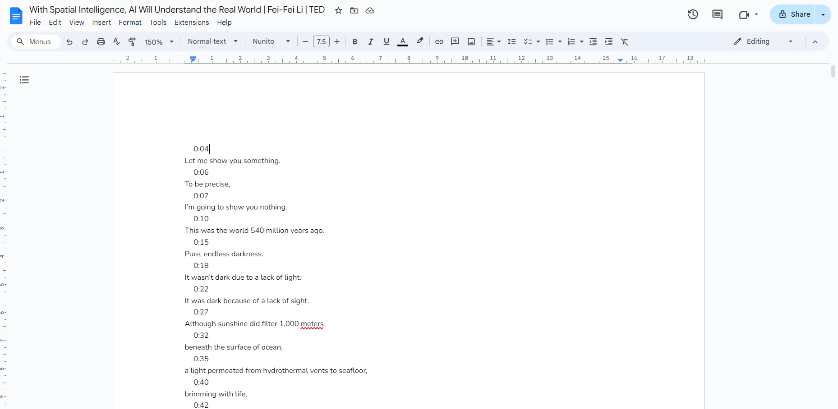Open version history clock icon
This screenshot has width=838, height=409.
tap(693, 14)
